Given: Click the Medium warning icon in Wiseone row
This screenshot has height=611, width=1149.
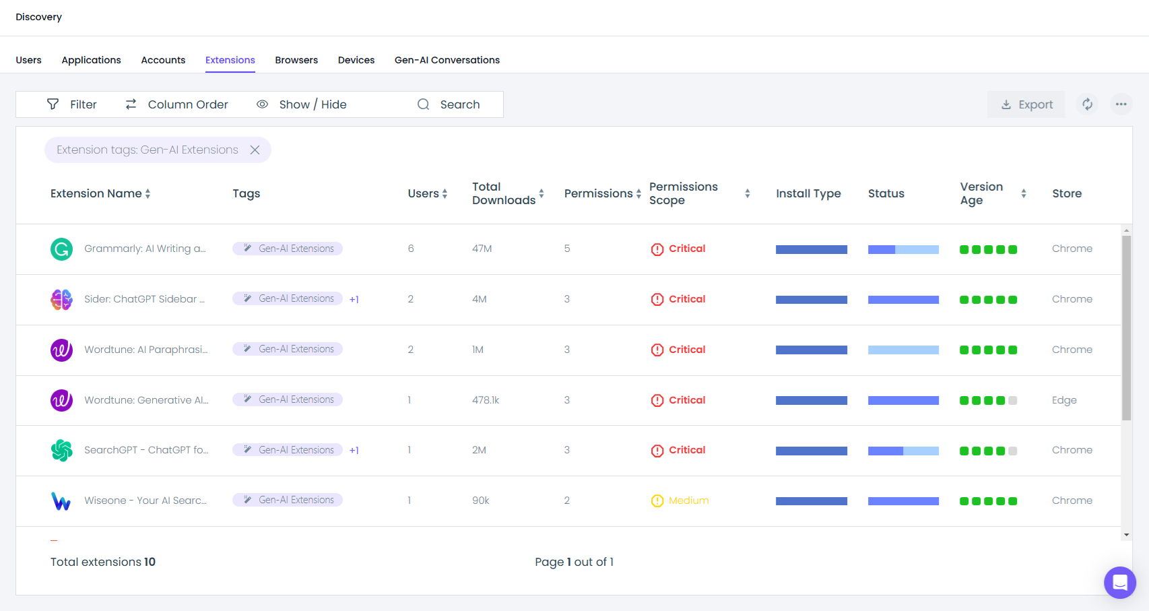Looking at the screenshot, I should (657, 501).
